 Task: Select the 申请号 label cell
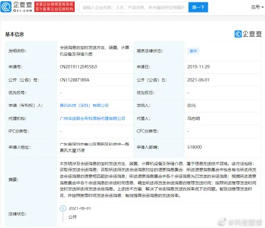31,67
